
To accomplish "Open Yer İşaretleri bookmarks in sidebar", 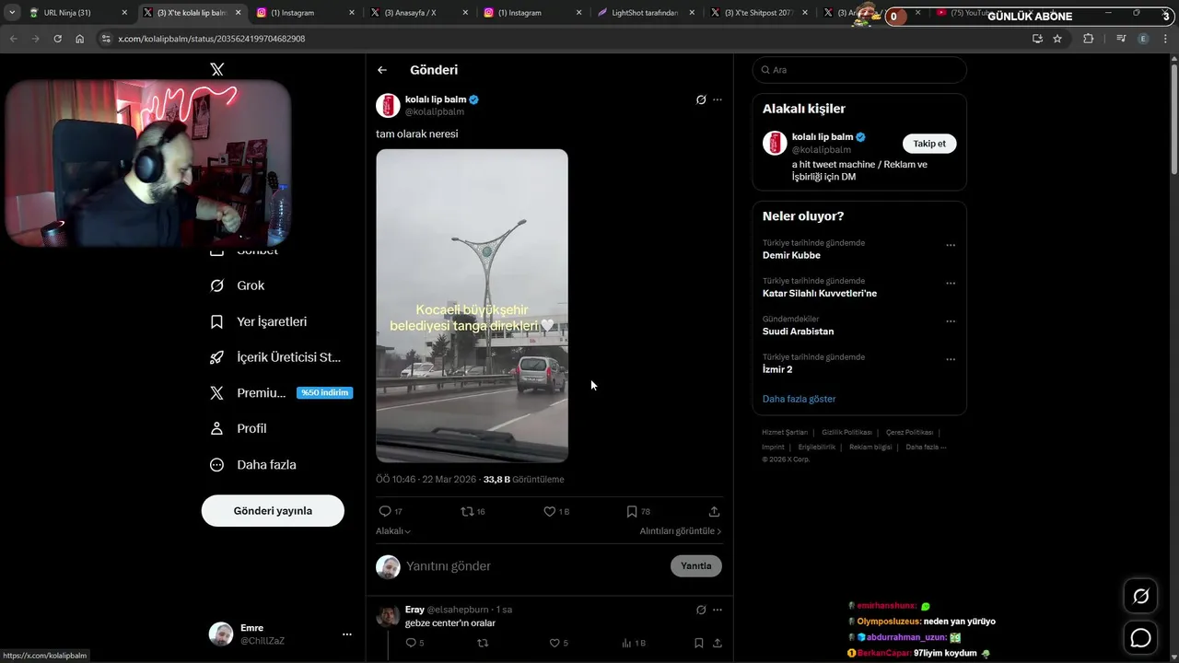I will 258,321.
